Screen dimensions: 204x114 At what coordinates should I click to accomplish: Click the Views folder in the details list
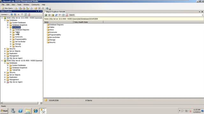[x=50, y=30]
